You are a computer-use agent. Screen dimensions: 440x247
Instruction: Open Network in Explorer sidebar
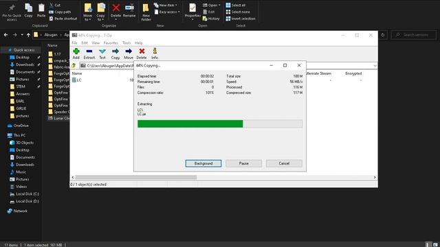click(17, 211)
